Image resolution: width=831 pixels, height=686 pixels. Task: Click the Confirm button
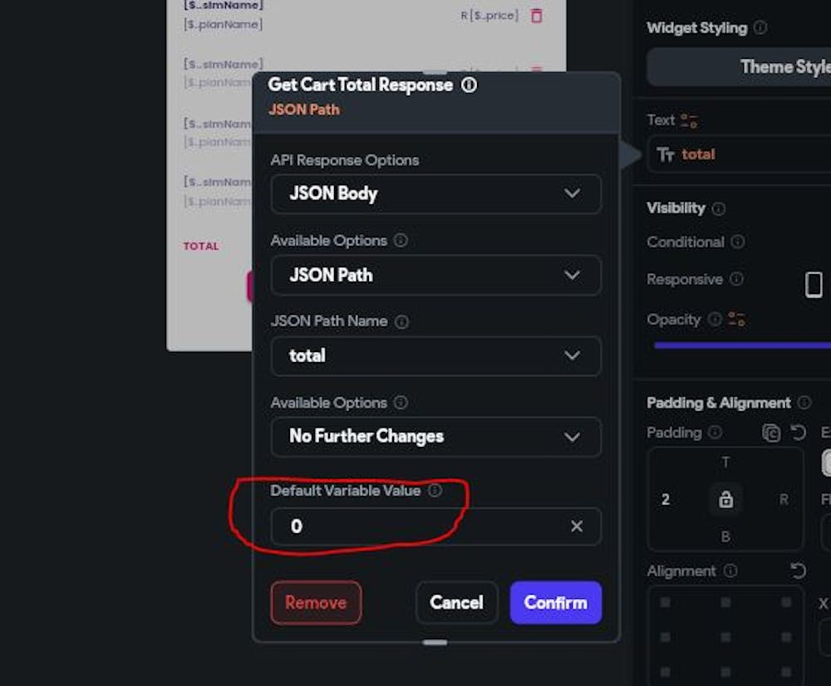click(x=555, y=602)
